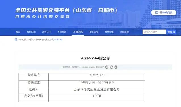Image resolution: width=181 pixels, height=107 pixels.
Task: Click the 山海路以南、济宁路以东 cell
Action: [x=97, y=84]
